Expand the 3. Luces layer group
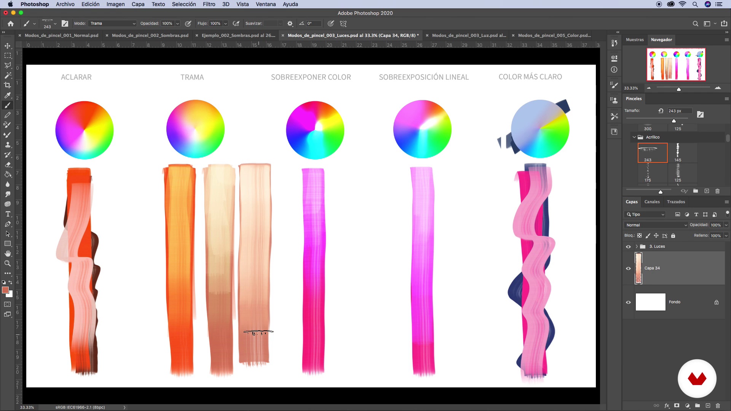Viewport: 731px width, 411px height. click(637, 247)
